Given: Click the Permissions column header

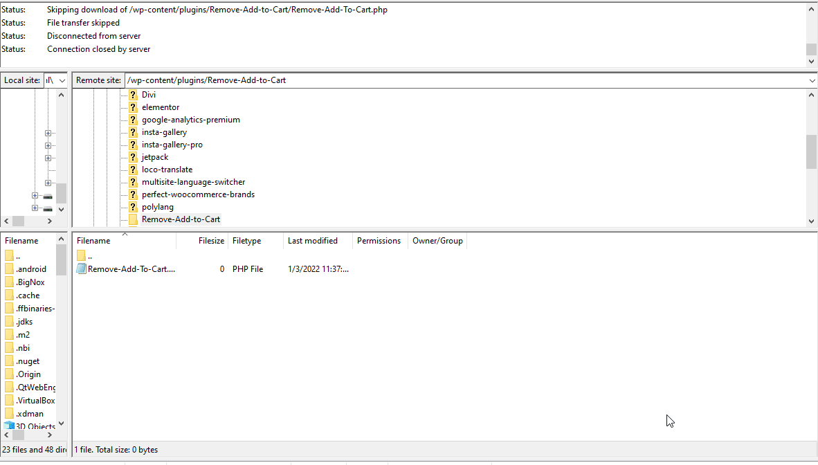Looking at the screenshot, I should 379,241.
